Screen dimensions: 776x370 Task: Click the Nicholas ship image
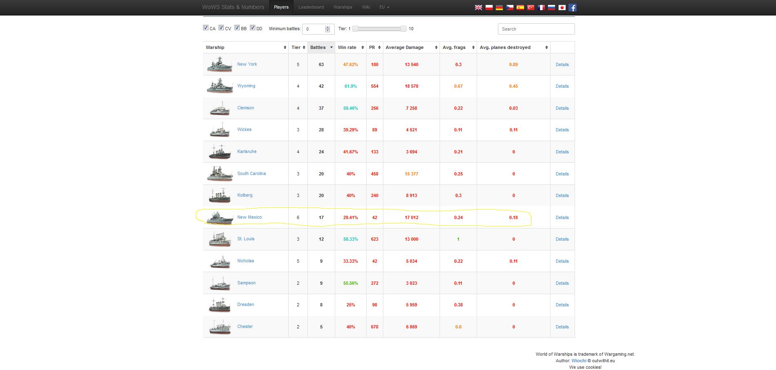pos(220,261)
